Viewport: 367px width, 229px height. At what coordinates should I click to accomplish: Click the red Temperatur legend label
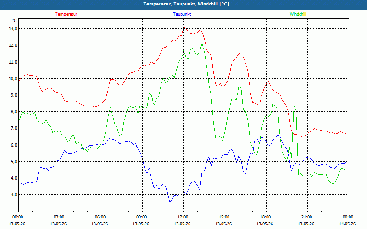click(x=66, y=14)
